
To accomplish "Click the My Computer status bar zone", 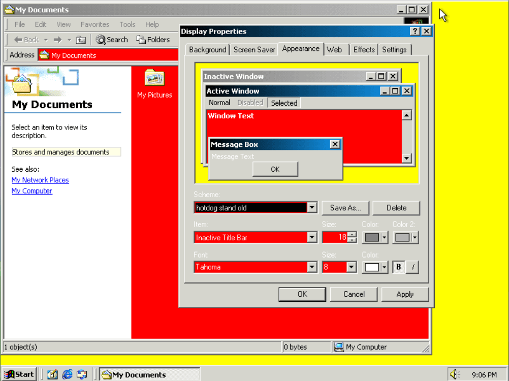I will click(x=380, y=347).
